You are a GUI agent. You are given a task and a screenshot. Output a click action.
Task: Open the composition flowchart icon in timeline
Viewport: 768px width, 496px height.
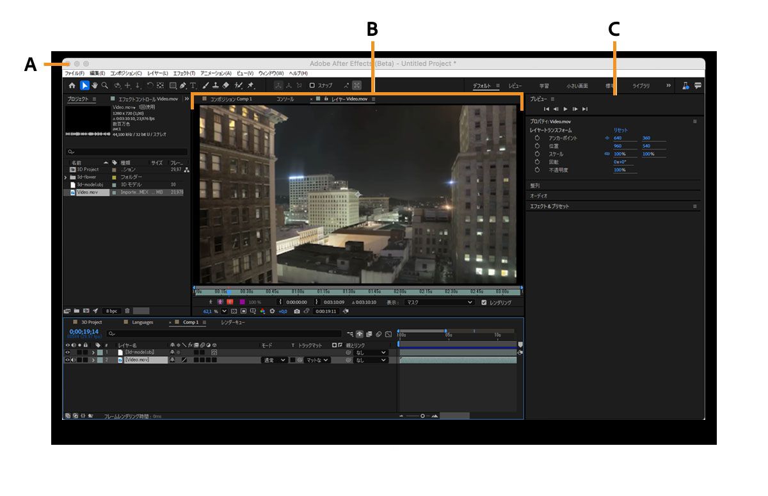pyautogui.click(x=350, y=333)
